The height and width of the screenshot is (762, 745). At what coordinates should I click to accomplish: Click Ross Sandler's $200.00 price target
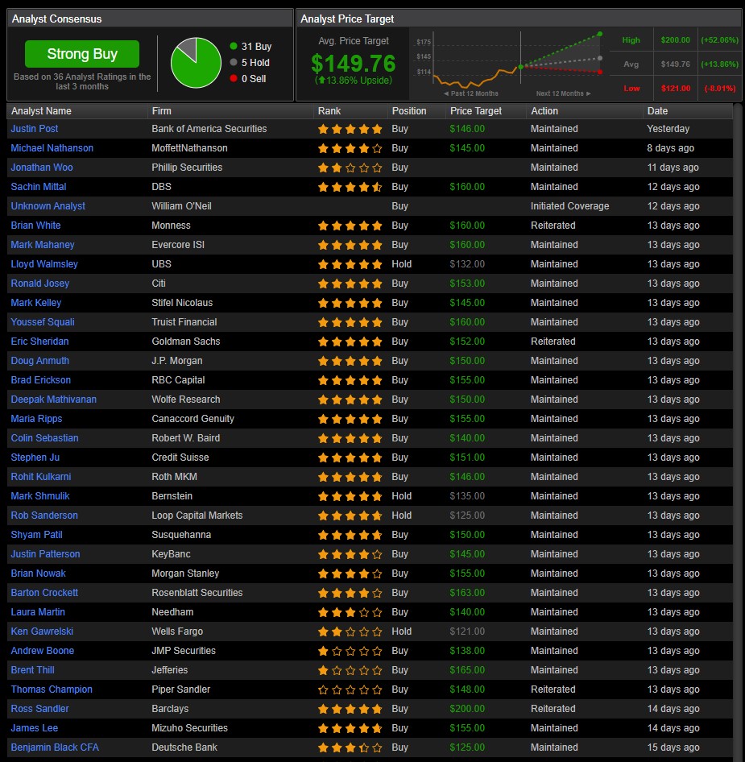pos(467,709)
